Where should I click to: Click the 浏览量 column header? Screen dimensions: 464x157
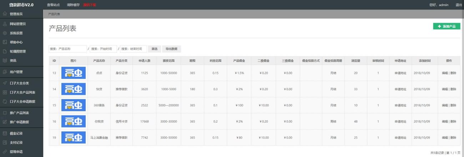pos(355,61)
